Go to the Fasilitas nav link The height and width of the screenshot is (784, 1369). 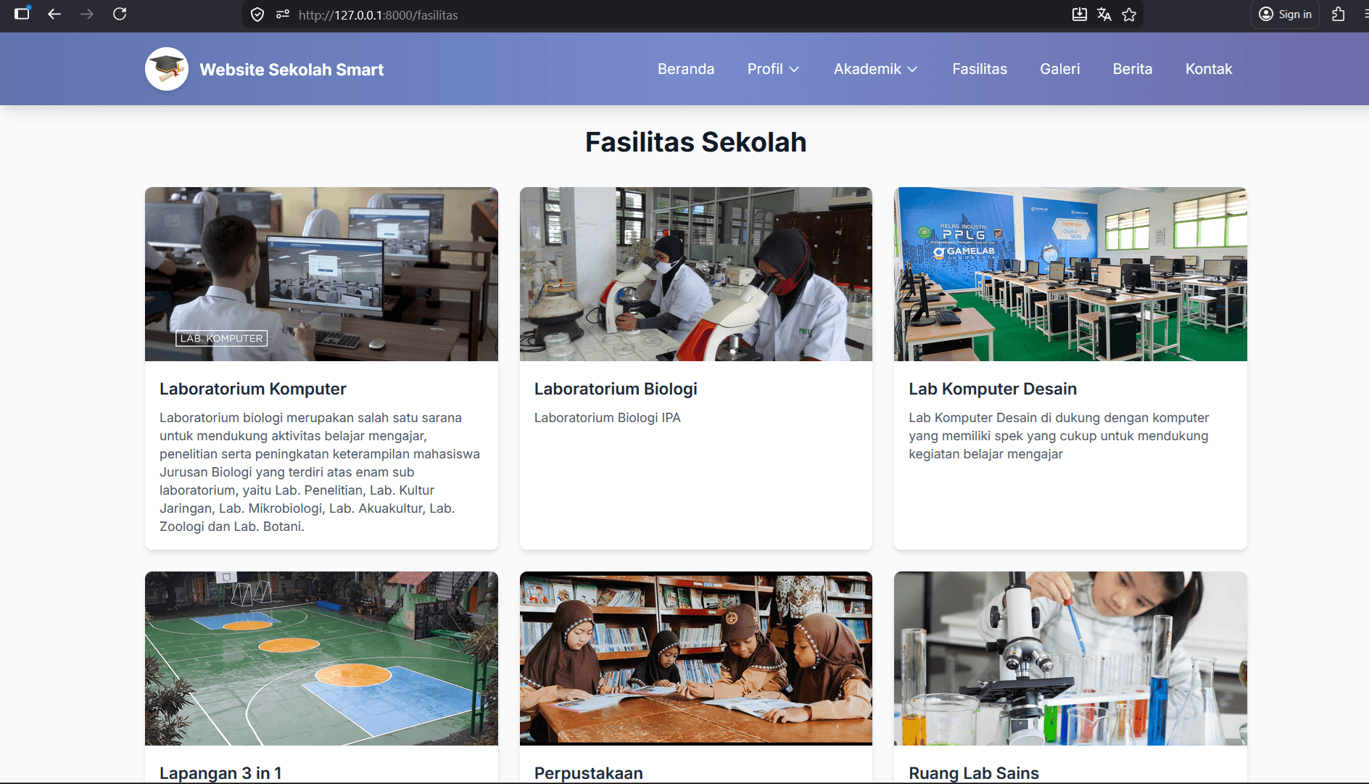980,69
